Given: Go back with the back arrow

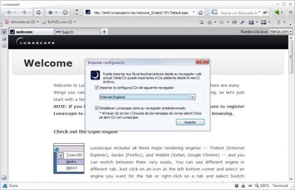Looking at the screenshot, I should (x=10, y=13).
